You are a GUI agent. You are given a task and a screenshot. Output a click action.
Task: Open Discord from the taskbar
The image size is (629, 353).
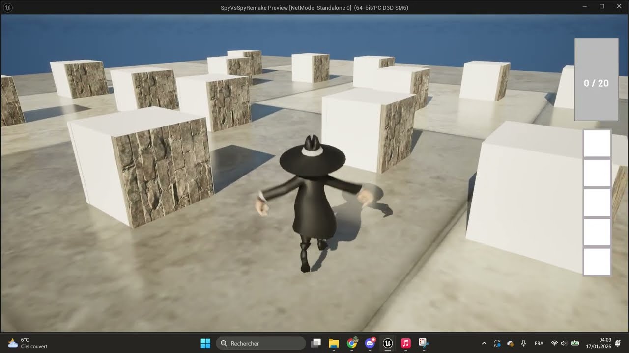[x=370, y=343]
